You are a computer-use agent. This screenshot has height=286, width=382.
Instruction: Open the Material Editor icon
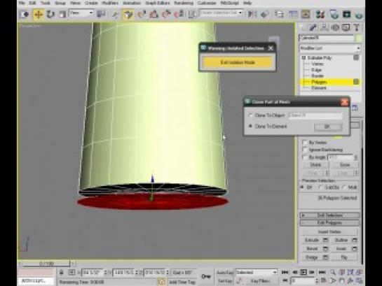coord(320,14)
